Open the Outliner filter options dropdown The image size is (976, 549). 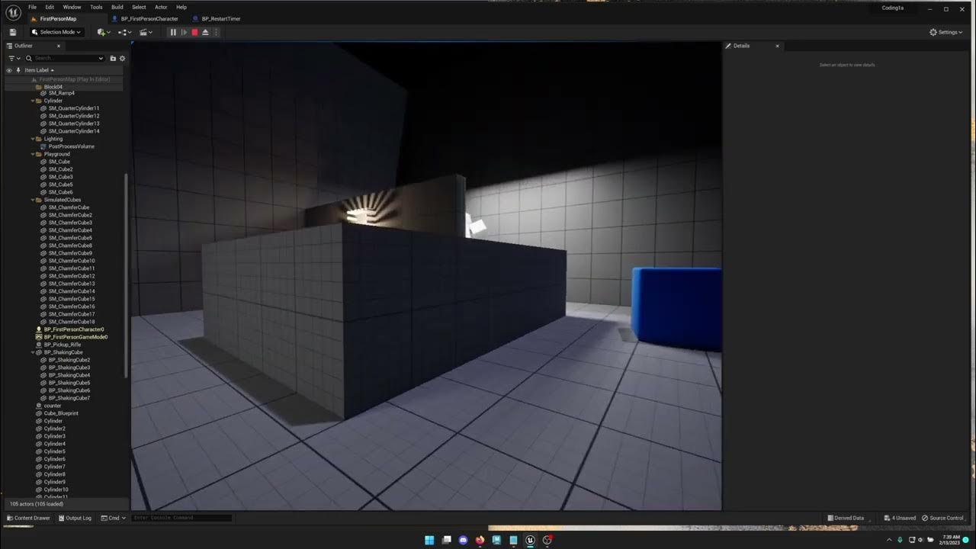14,58
